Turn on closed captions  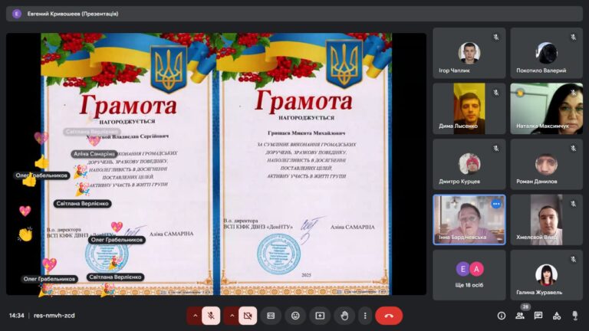coord(271,316)
